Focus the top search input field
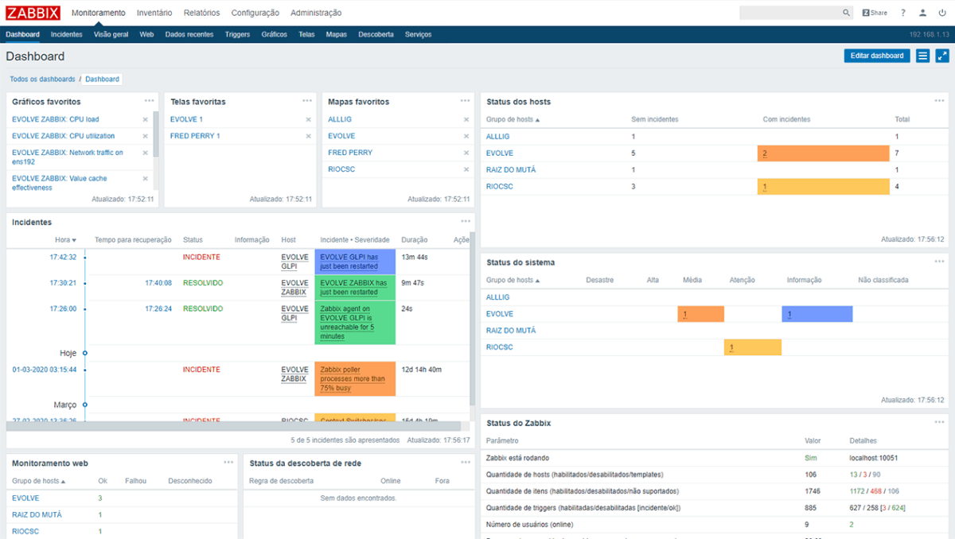 tap(790, 13)
